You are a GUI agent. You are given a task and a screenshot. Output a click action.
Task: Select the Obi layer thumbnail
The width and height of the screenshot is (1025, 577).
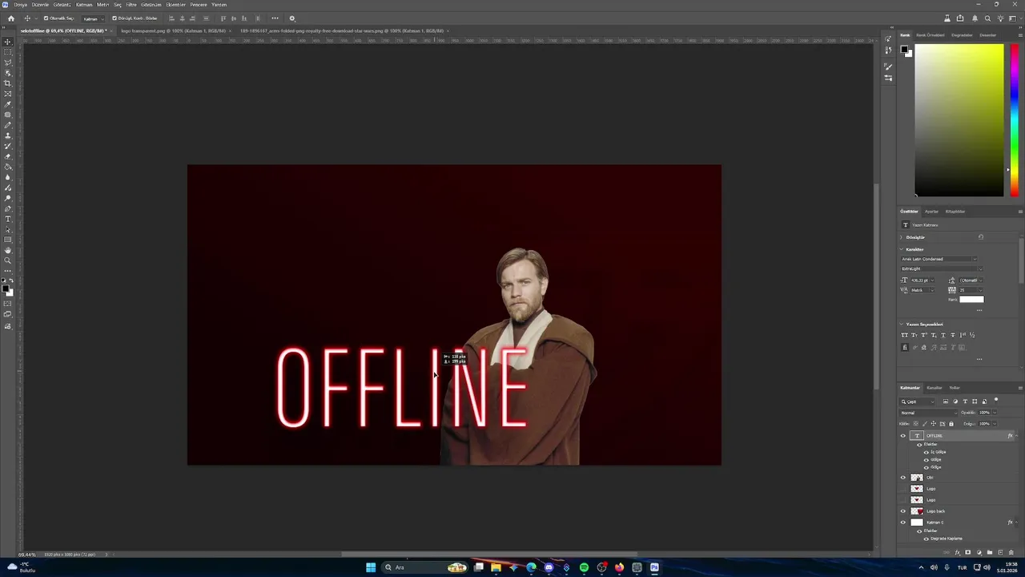[x=917, y=478]
